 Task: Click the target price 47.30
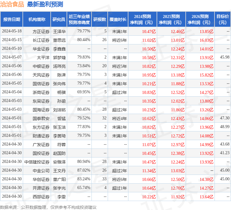[x=225, y=118]
